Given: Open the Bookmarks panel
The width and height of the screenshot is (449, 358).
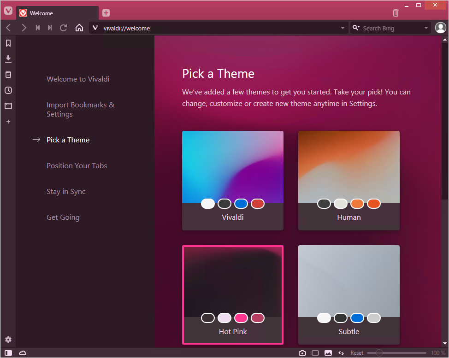Looking at the screenshot, I should click(x=8, y=43).
